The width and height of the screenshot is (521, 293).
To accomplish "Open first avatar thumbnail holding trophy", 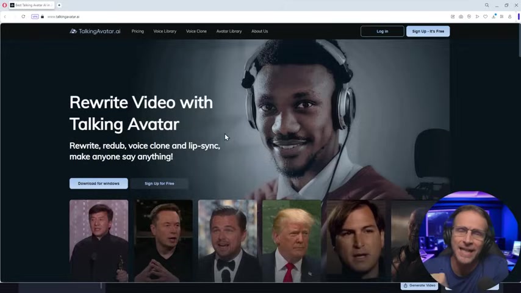I will click(x=99, y=241).
